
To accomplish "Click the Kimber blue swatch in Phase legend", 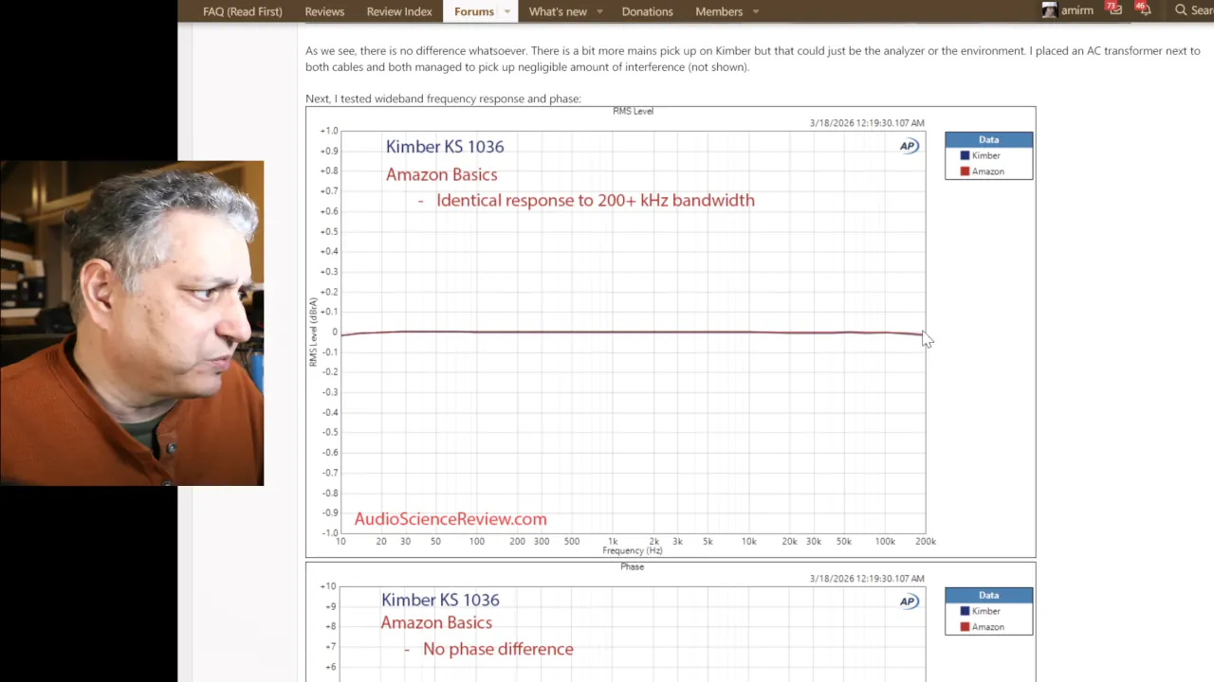I will pos(965,611).
